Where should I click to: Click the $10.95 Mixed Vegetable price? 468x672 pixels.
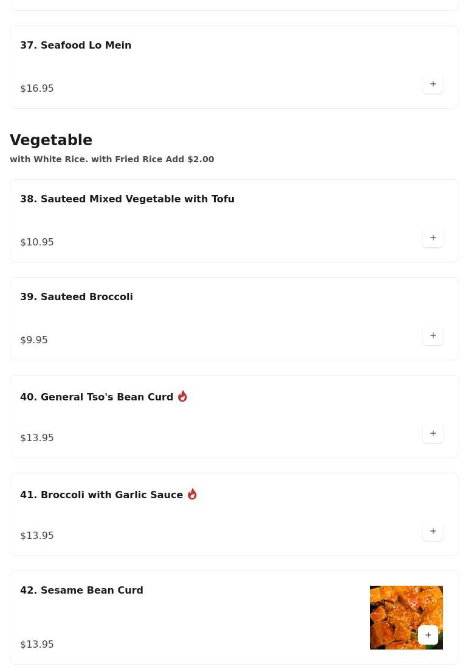coord(37,242)
